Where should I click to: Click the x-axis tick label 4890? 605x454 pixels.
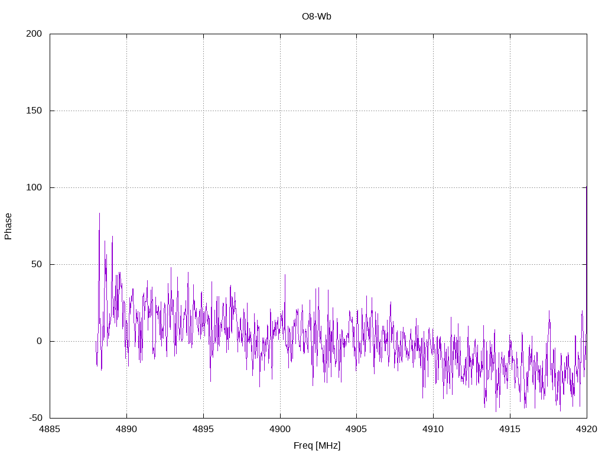[126, 429]
